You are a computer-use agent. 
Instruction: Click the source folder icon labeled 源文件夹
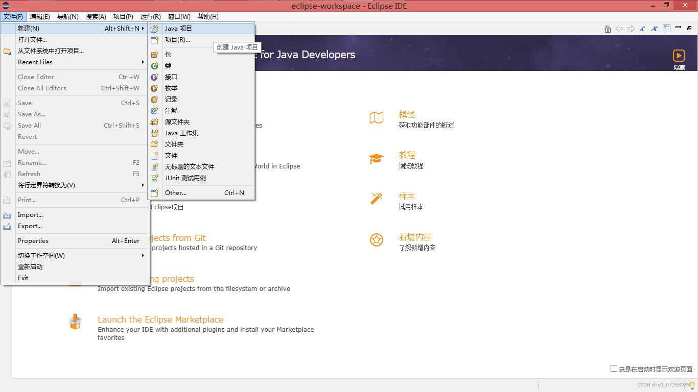[x=154, y=122]
